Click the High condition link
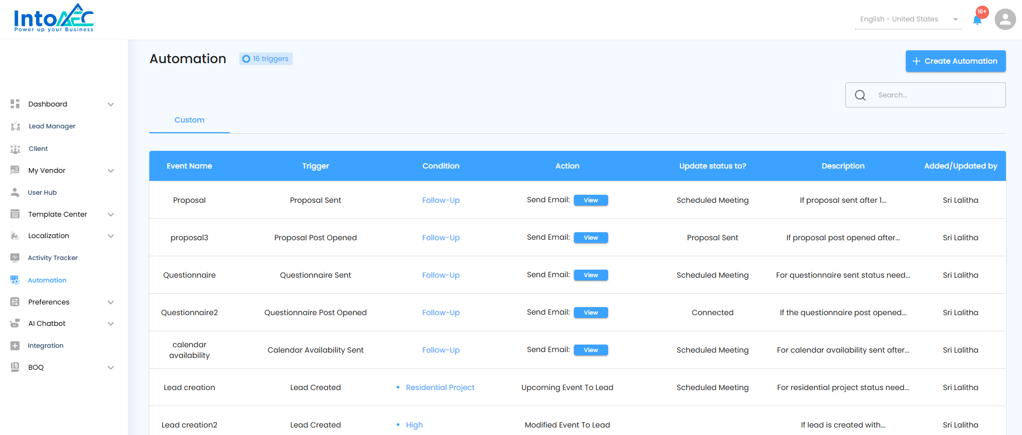1022x435 pixels. click(414, 425)
